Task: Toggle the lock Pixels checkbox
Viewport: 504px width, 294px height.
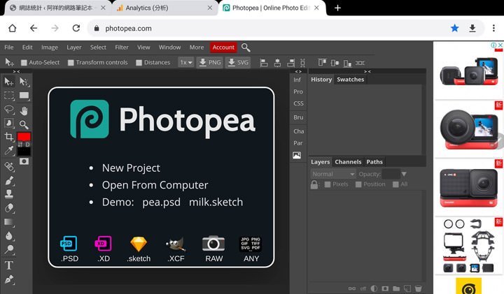Action: coord(328,184)
